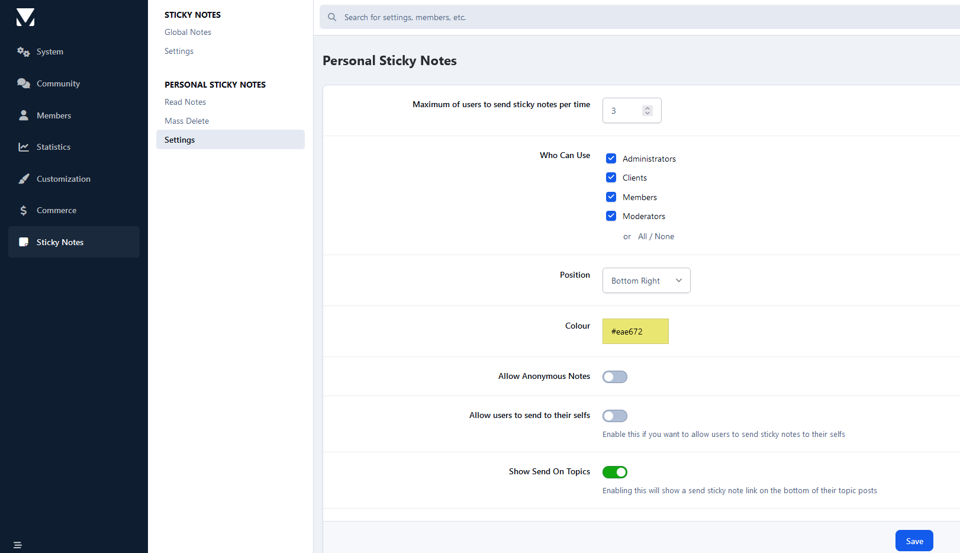The height and width of the screenshot is (553, 960).
Task: Open Statistics using the chart icon
Action: point(23,147)
